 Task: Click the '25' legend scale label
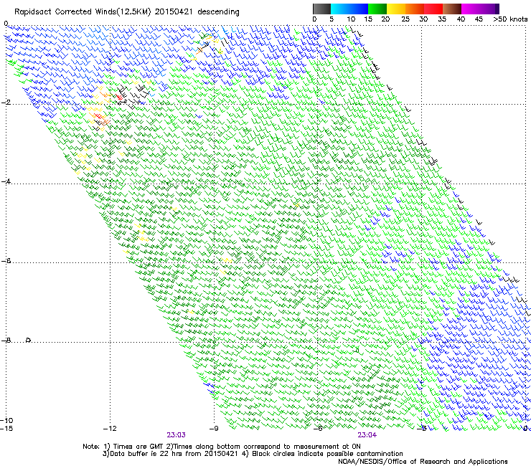(405, 19)
